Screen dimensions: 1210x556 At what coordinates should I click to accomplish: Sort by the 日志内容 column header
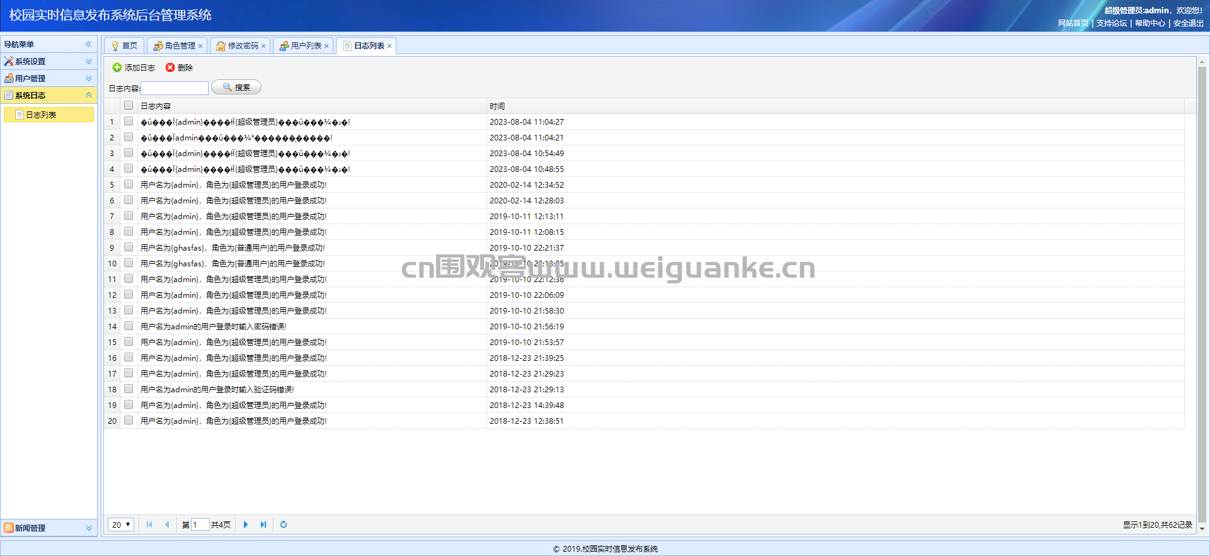(312, 106)
